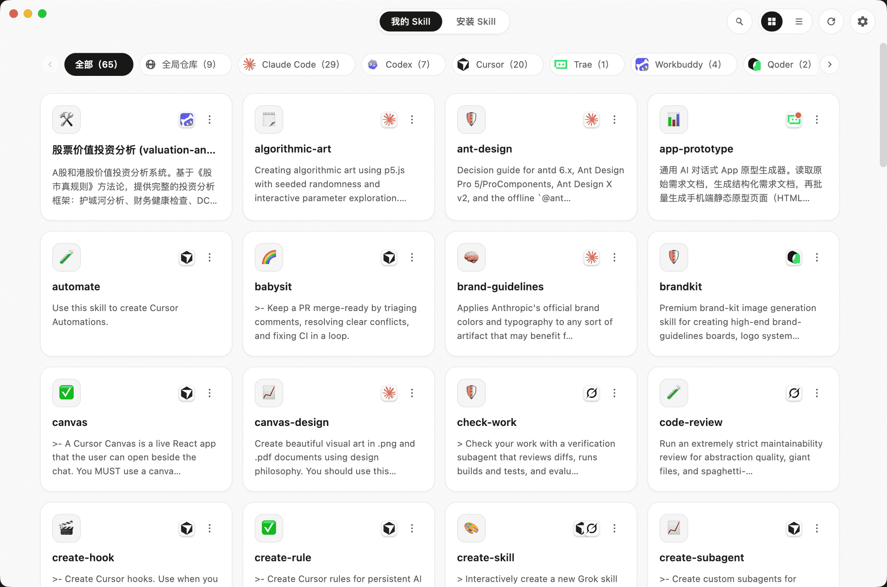
Task: Open more menu on app-prototype card
Action: coord(817,119)
